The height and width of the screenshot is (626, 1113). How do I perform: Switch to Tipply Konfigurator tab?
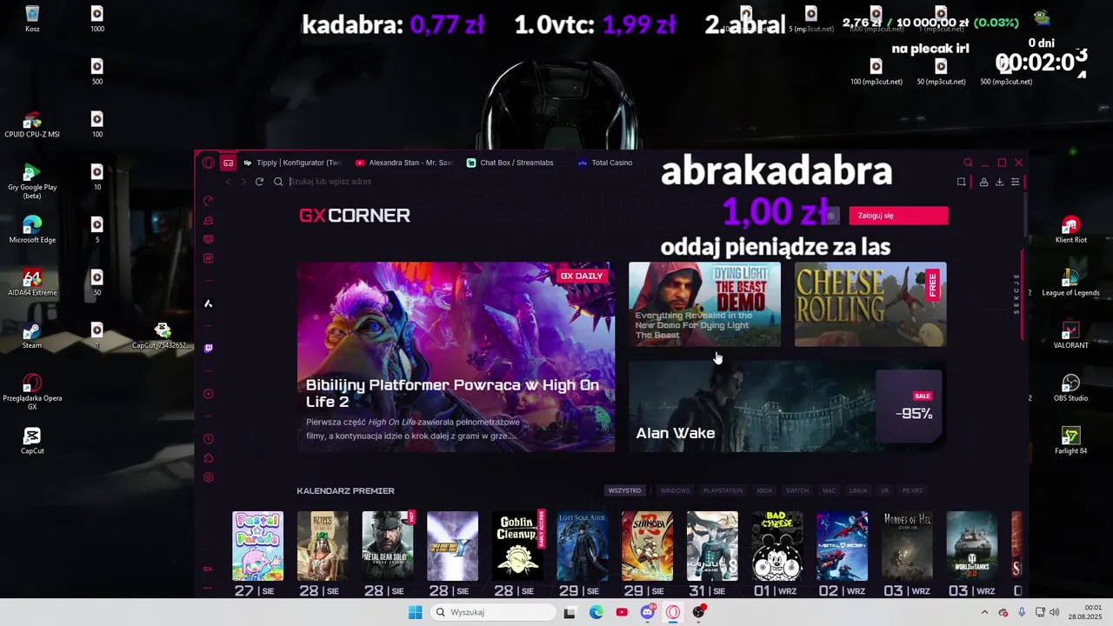tap(293, 163)
